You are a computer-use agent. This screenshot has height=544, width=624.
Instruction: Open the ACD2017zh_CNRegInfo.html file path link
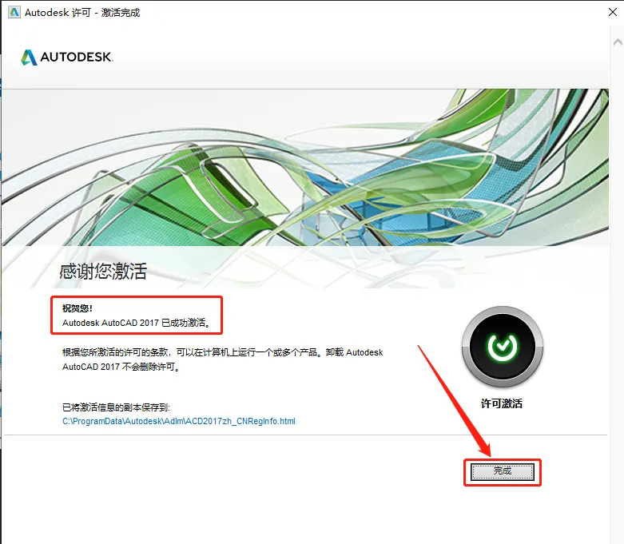[x=179, y=421]
